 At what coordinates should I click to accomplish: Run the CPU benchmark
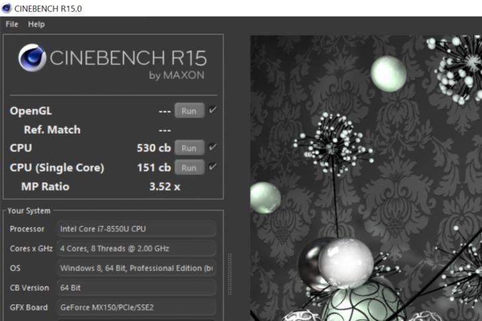189,148
